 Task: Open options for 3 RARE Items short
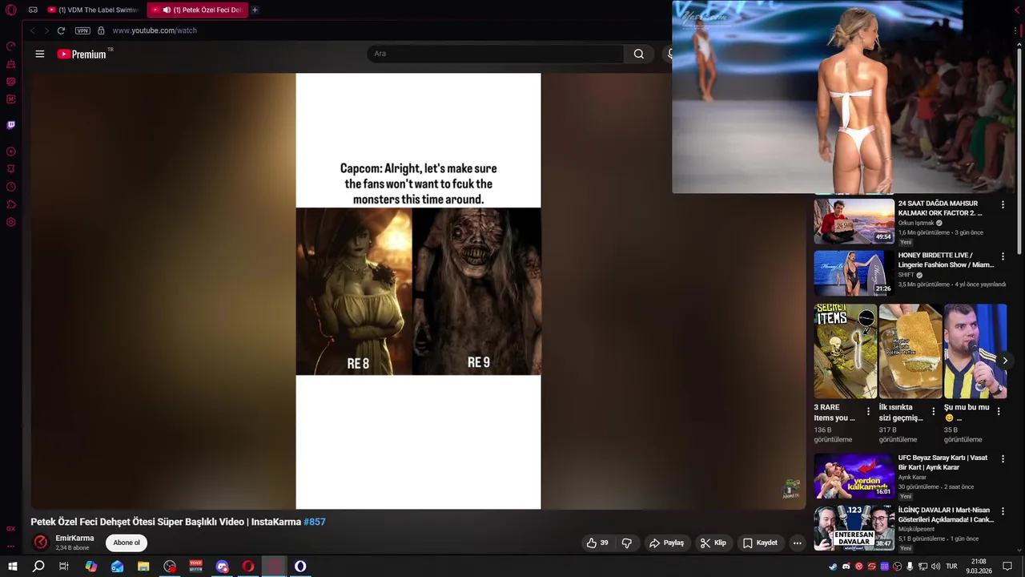click(x=868, y=412)
